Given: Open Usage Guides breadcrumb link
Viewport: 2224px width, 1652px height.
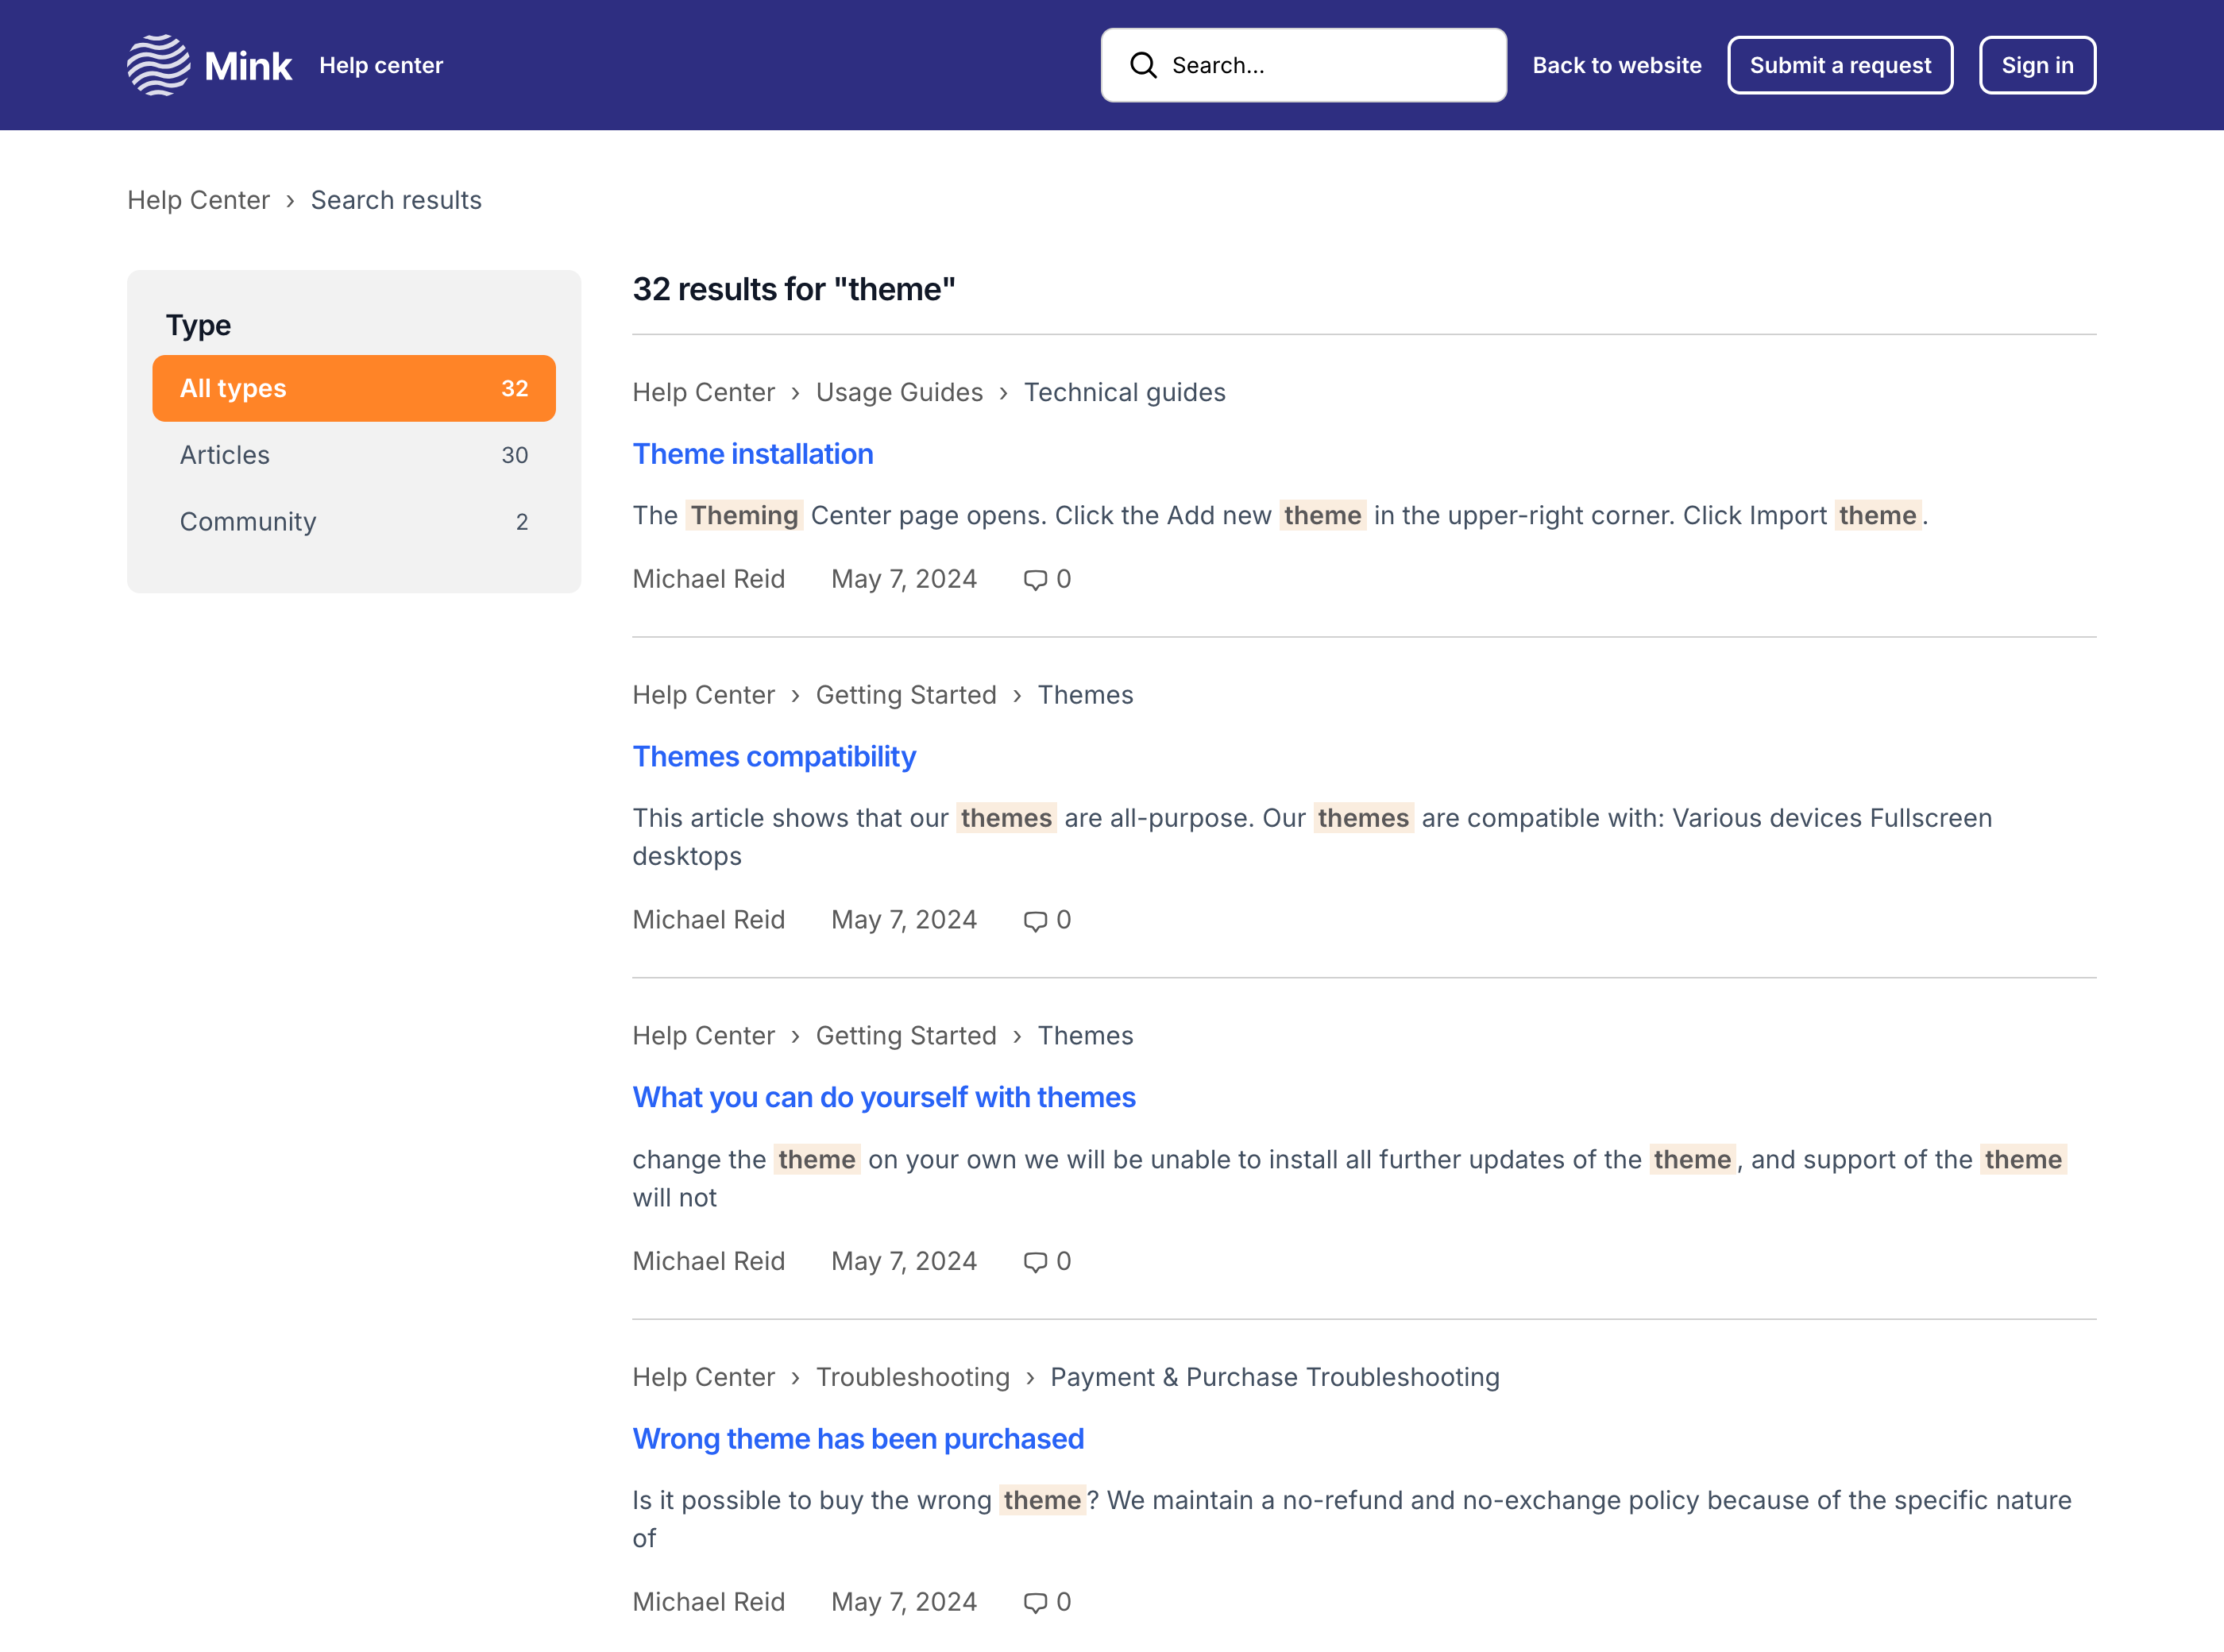Looking at the screenshot, I should pyautogui.click(x=899, y=392).
